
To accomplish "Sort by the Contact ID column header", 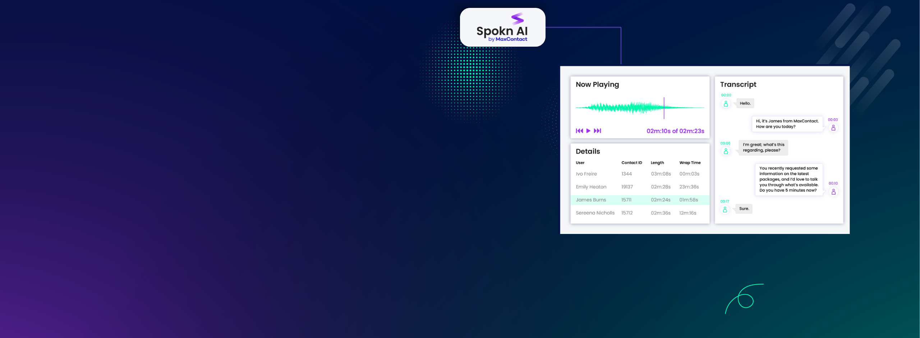I will click(631, 163).
